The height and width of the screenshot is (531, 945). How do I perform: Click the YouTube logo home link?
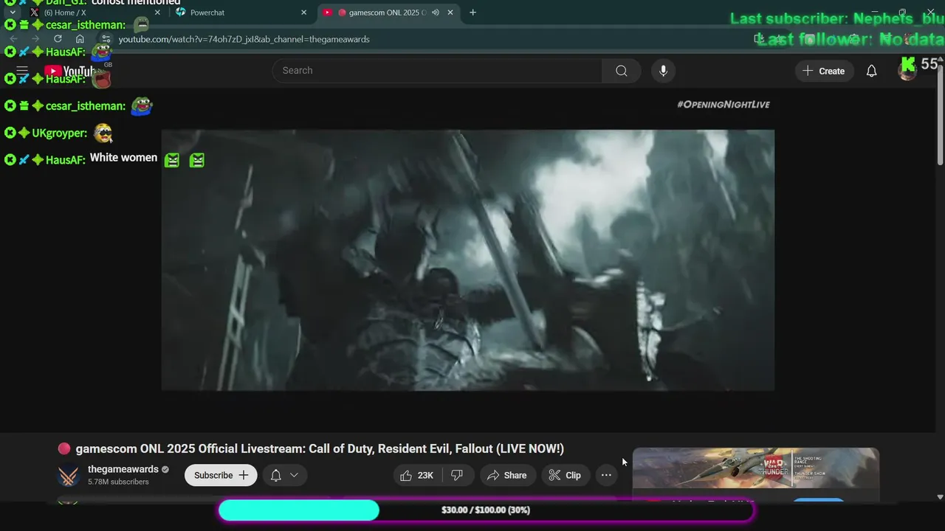72,71
